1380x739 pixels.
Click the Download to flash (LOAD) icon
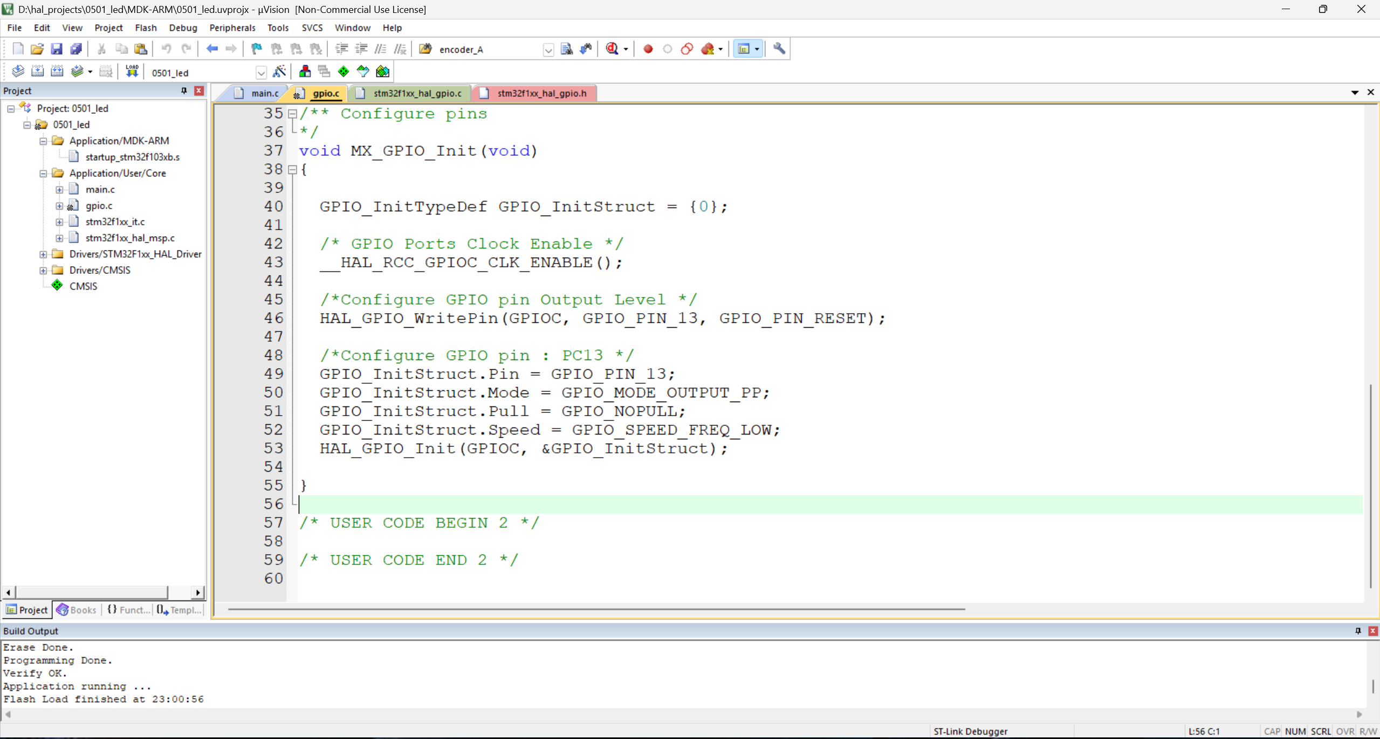(132, 72)
